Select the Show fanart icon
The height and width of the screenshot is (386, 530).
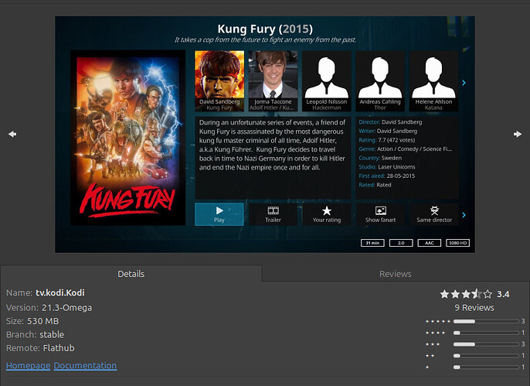click(380, 210)
